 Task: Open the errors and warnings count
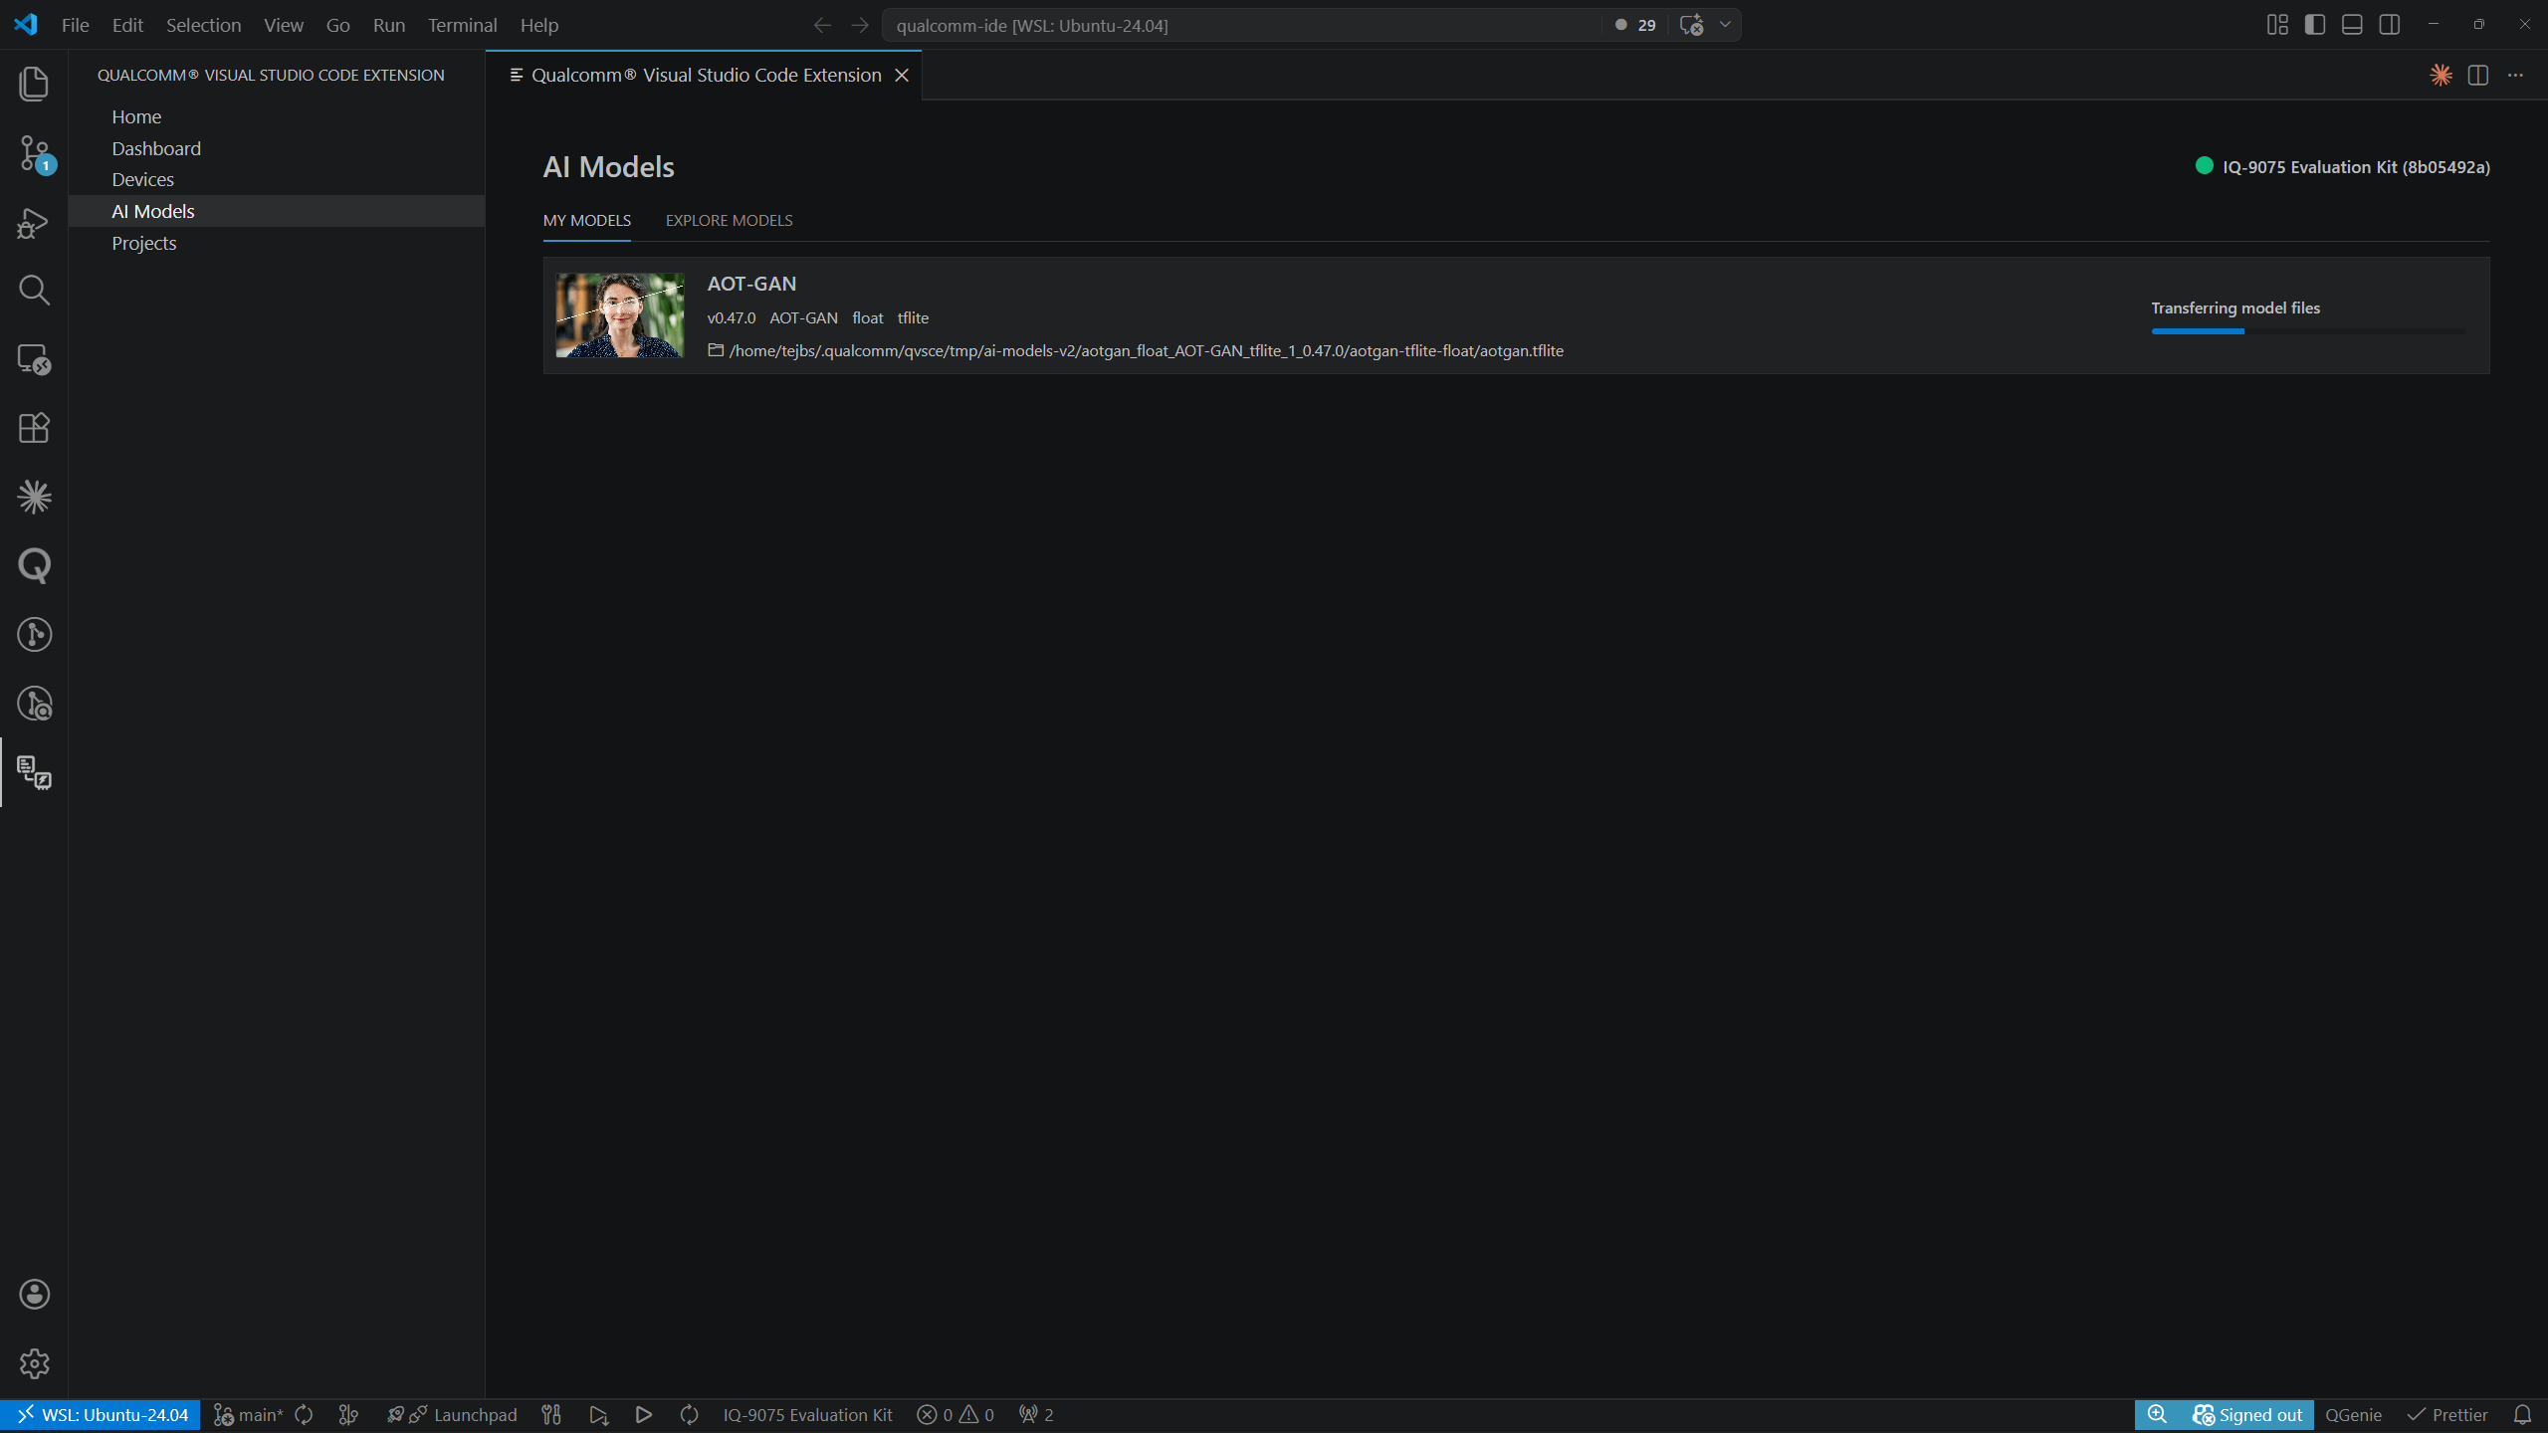click(x=955, y=1415)
